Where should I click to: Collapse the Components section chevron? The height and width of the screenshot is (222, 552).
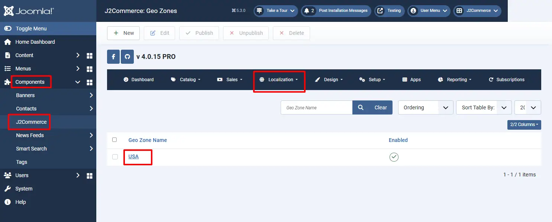(x=78, y=82)
